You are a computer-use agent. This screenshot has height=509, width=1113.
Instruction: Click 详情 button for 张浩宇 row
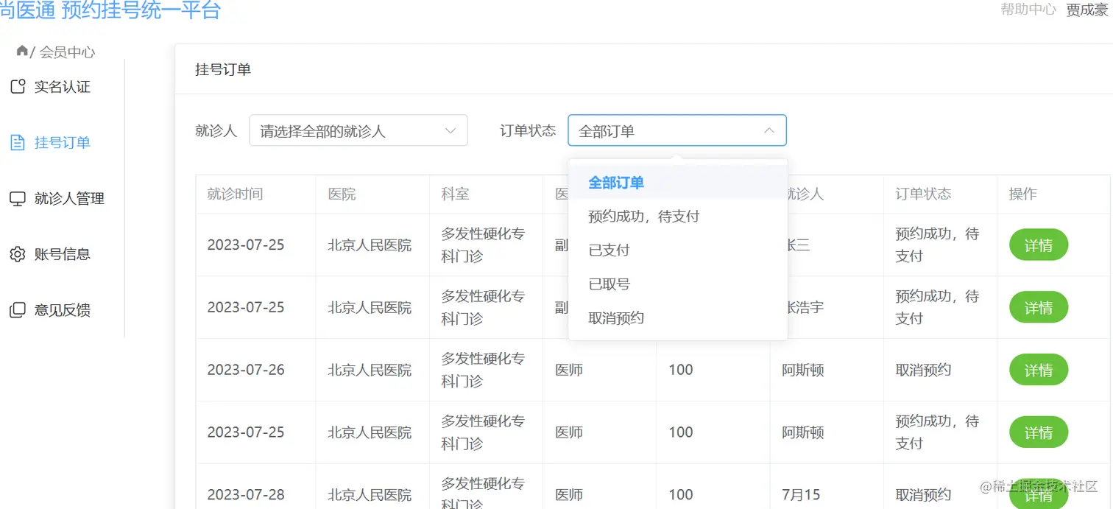tap(1039, 308)
